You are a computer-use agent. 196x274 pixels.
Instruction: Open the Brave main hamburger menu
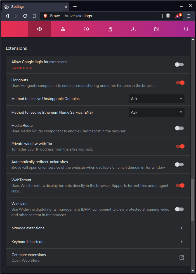(x=189, y=16)
